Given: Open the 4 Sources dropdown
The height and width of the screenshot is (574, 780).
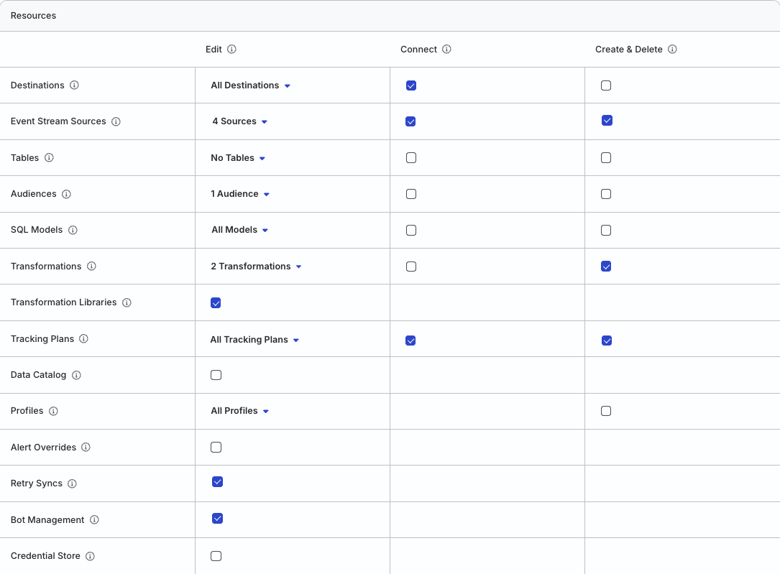Looking at the screenshot, I should (240, 121).
